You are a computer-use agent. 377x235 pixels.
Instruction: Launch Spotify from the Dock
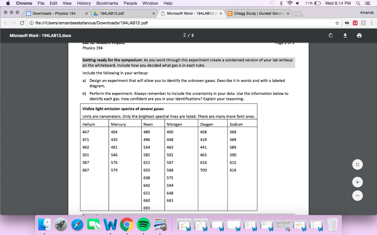click(x=143, y=225)
